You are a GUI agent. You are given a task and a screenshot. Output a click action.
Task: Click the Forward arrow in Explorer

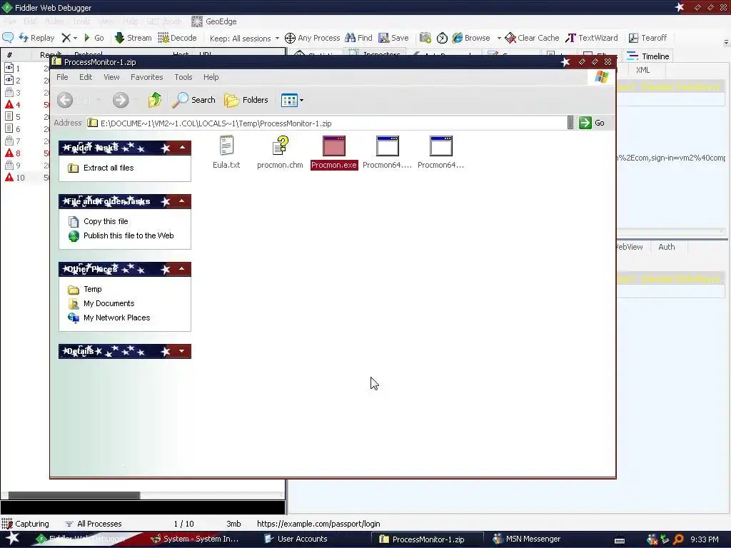(120, 100)
